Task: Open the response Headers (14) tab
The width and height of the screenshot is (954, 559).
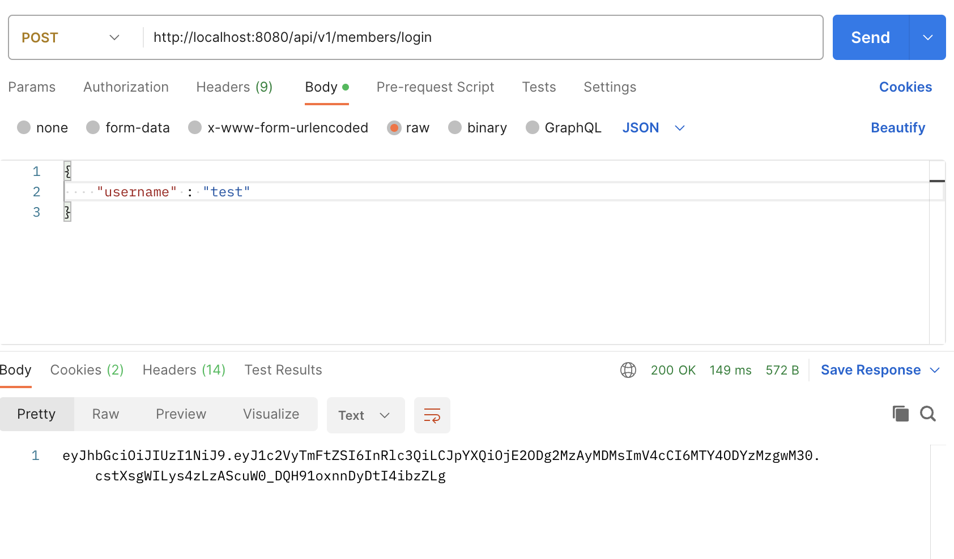Action: pyautogui.click(x=184, y=370)
